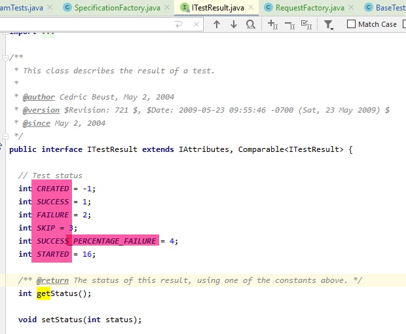The height and width of the screenshot is (334, 406).
Task: Close the SpecificationFactory.java tab
Action: (x=167, y=7)
